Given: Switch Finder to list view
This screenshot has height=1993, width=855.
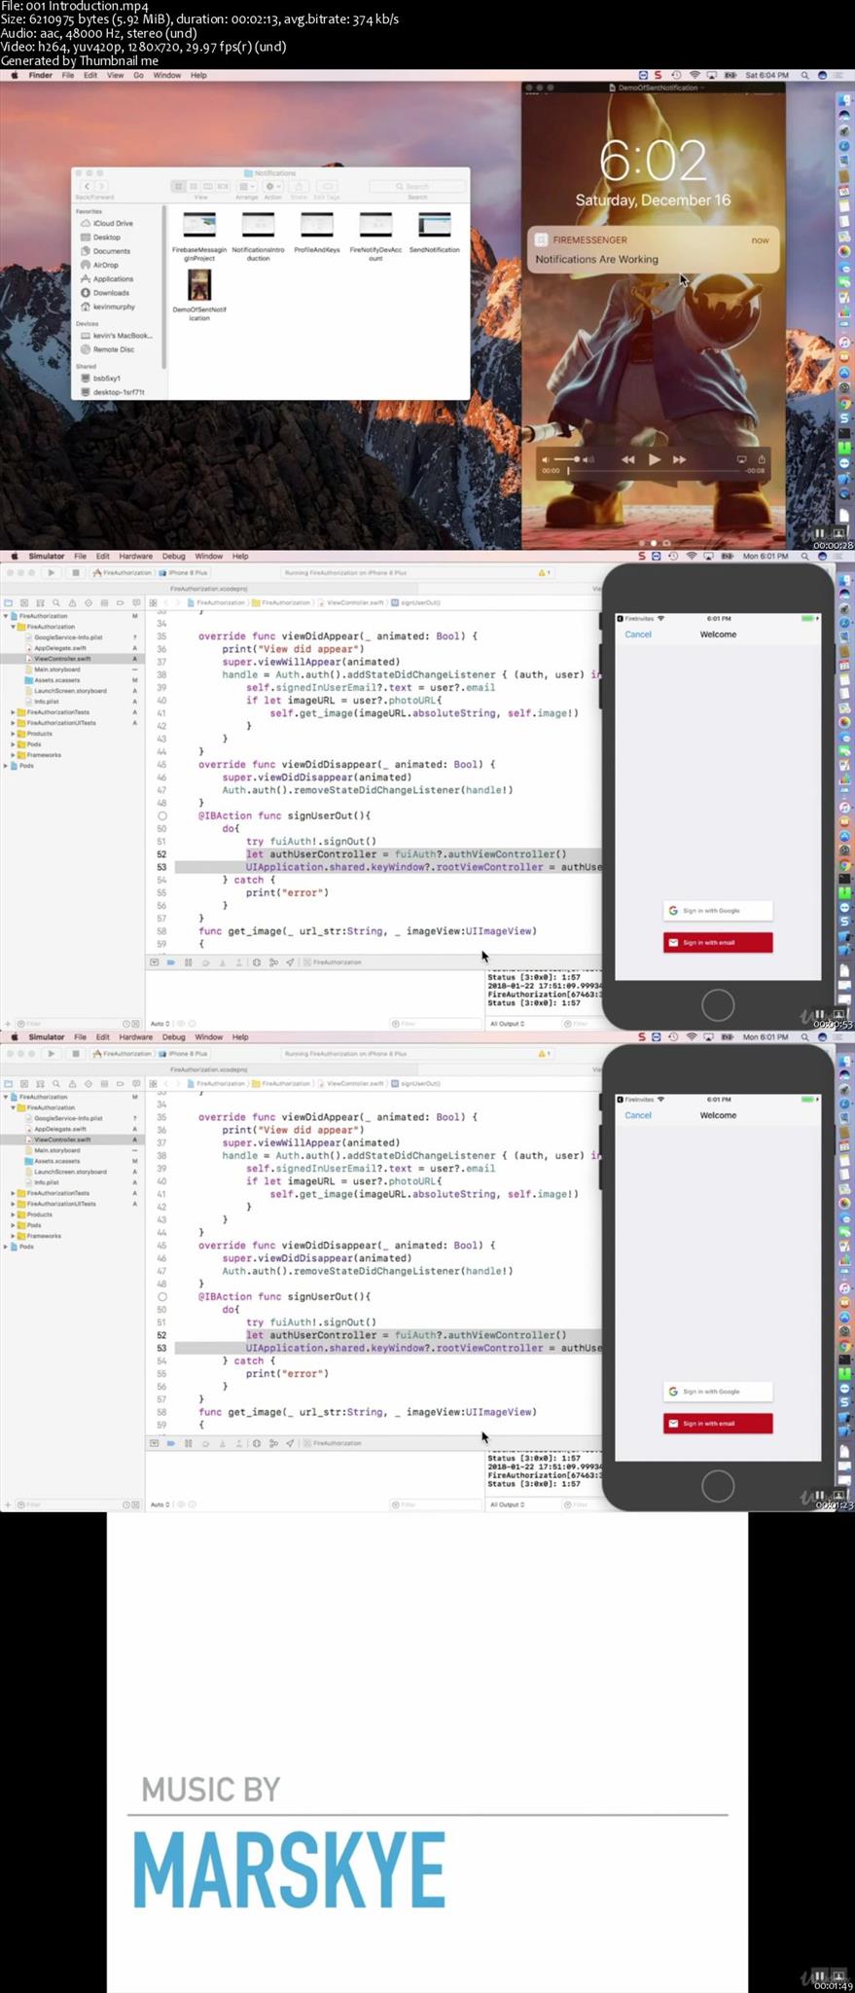Looking at the screenshot, I should pos(194,186).
